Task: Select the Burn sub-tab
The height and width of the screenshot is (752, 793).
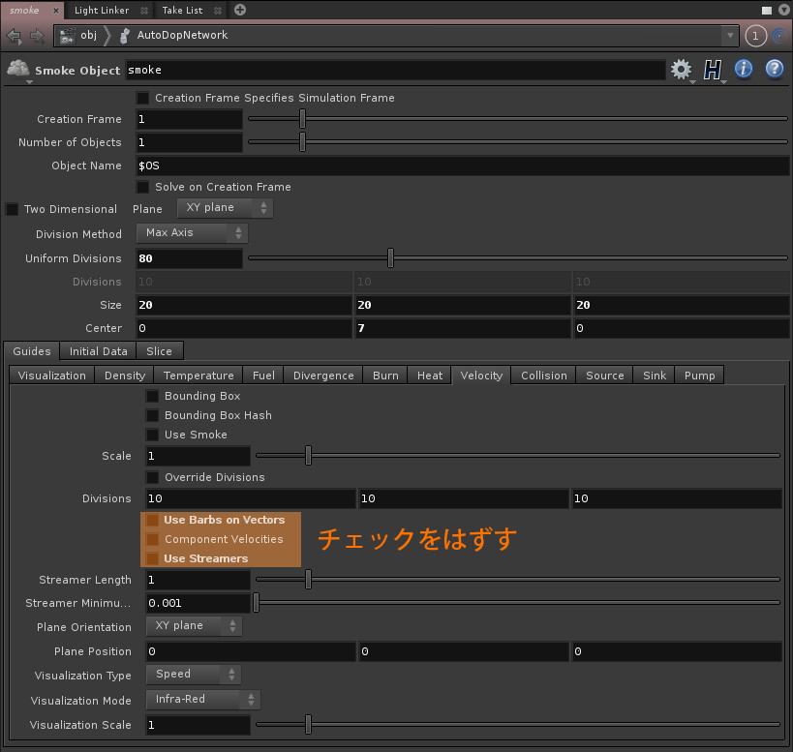Action: 385,376
